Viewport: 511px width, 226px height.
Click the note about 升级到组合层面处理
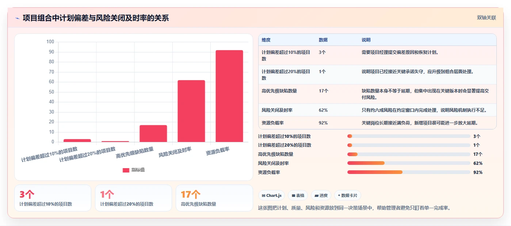point(417,71)
